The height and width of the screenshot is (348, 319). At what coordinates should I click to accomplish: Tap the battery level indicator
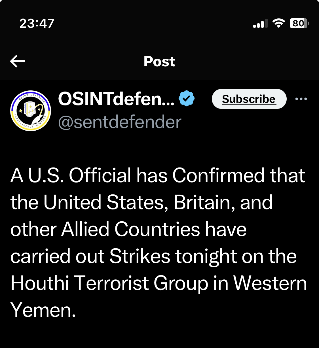tap(299, 23)
